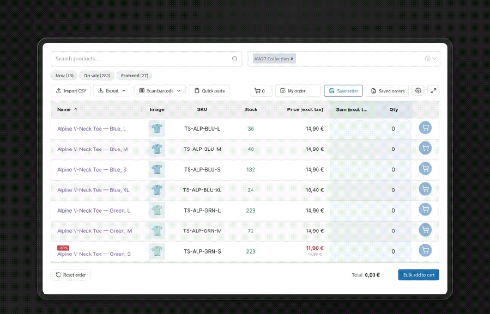Viewport: 490px width, 314px height.
Task: Filter by On sale chip
Action: pos(97,76)
